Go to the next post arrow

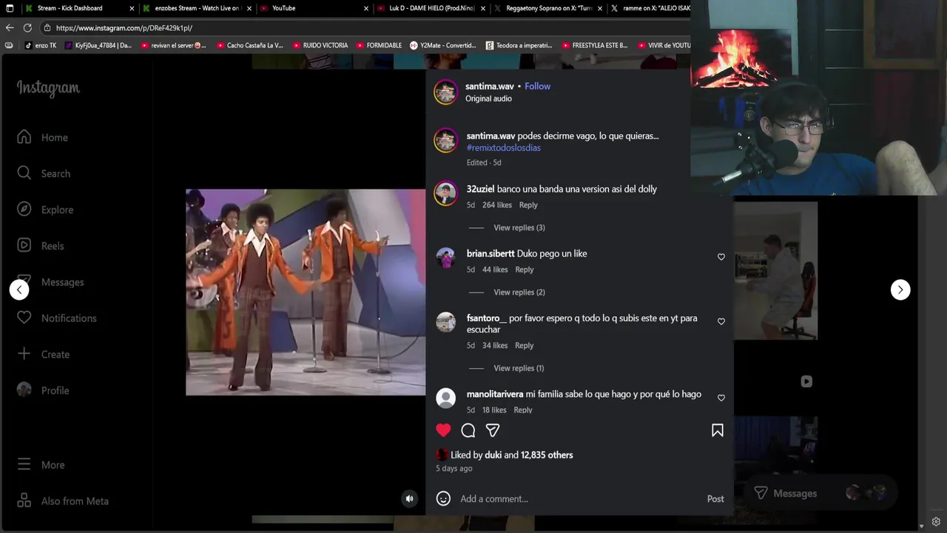coord(900,289)
